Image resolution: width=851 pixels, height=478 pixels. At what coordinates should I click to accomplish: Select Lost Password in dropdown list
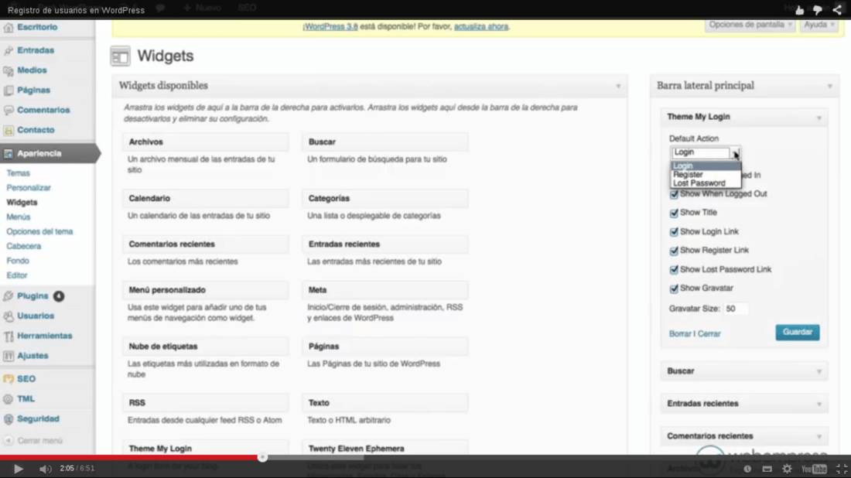706,183
